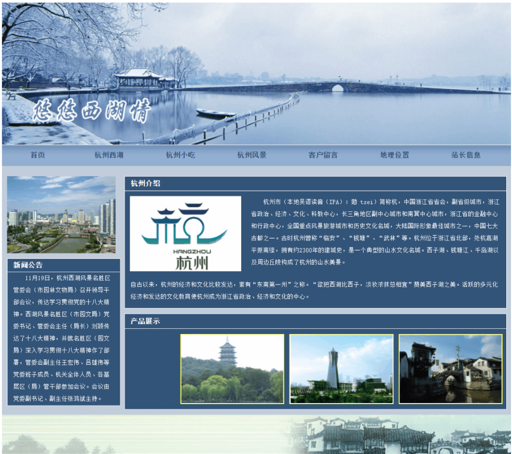Select 杭州风景 in the navigation bar

coord(252,155)
